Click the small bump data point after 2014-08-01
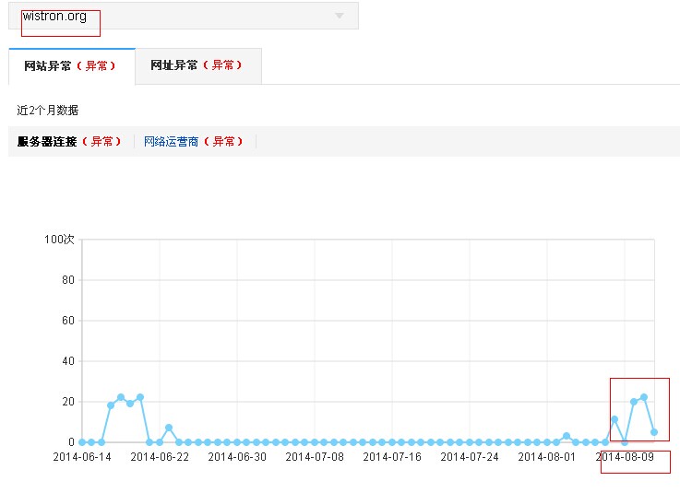The width and height of the screenshot is (680, 493). [x=567, y=436]
